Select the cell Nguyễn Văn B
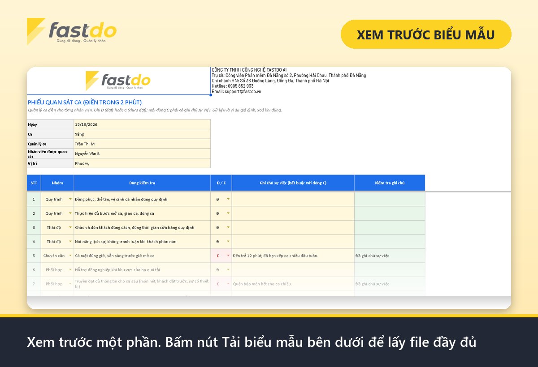 coord(142,154)
